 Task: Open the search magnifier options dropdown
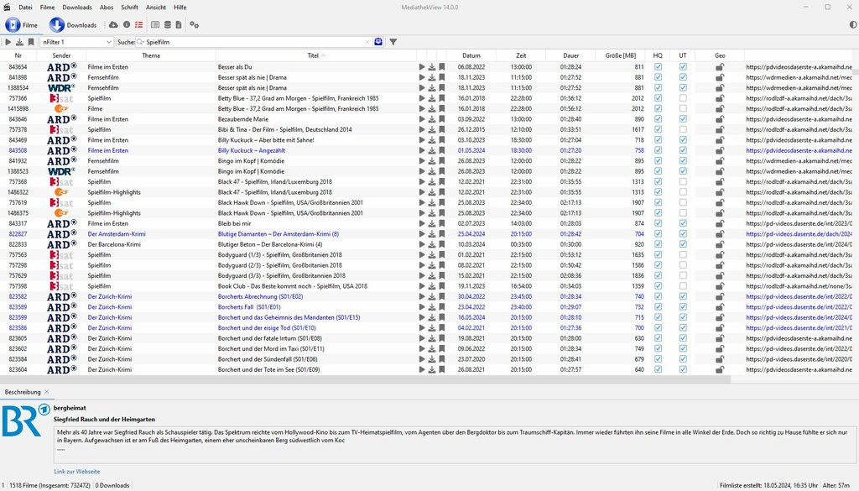(140, 42)
